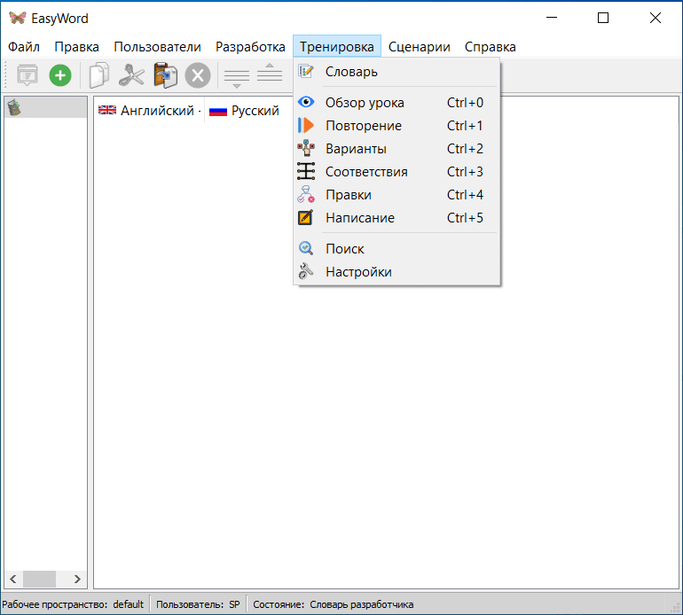Click the move up lines toolbar icon
683x615 pixels.
(x=270, y=73)
